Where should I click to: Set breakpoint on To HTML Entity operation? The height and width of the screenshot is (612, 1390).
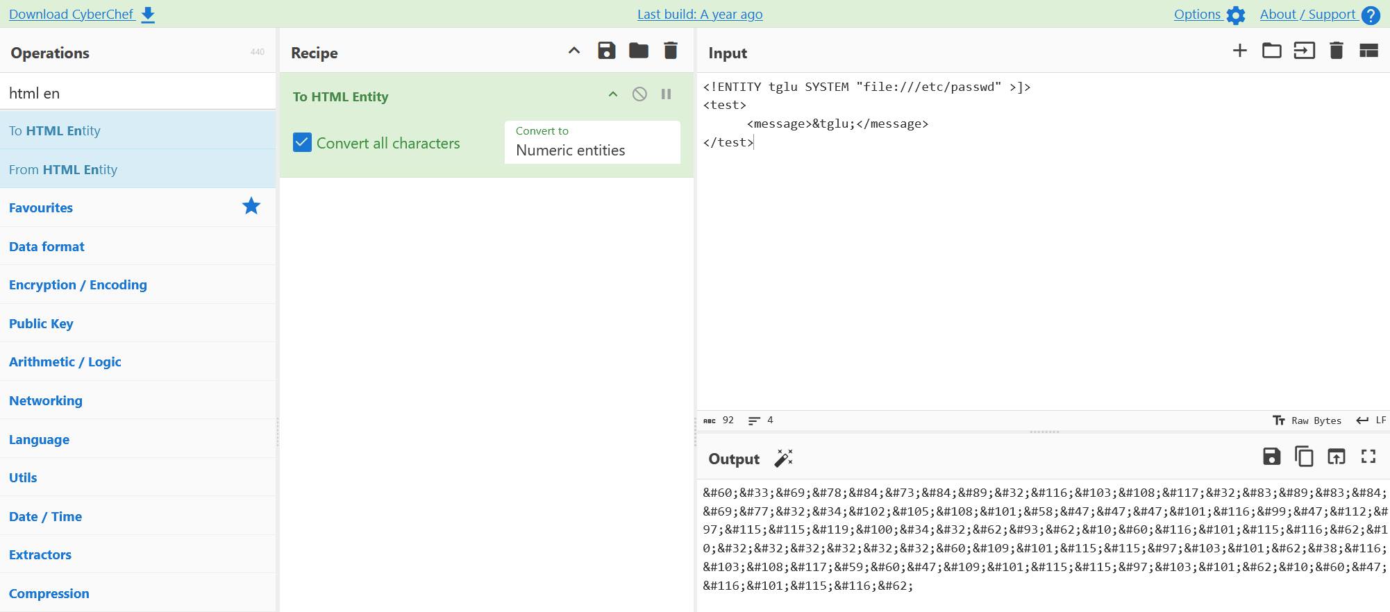666,94
